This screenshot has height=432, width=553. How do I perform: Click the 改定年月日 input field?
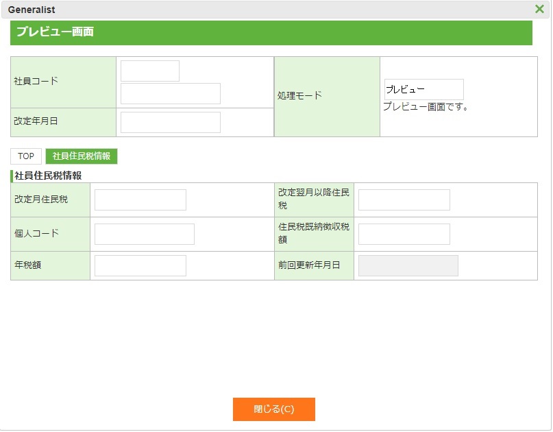(171, 123)
